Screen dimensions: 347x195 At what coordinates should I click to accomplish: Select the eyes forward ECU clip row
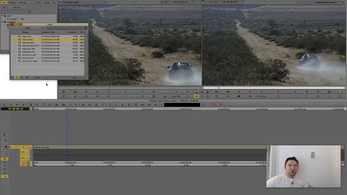pyautogui.click(x=48, y=45)
